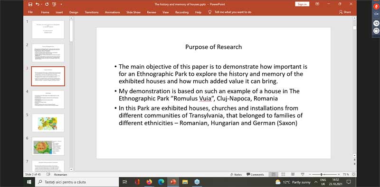Viewport: 380px width, 187px height.
Task: Open Ribbon Display Options
Action: (x=317, y=4)
